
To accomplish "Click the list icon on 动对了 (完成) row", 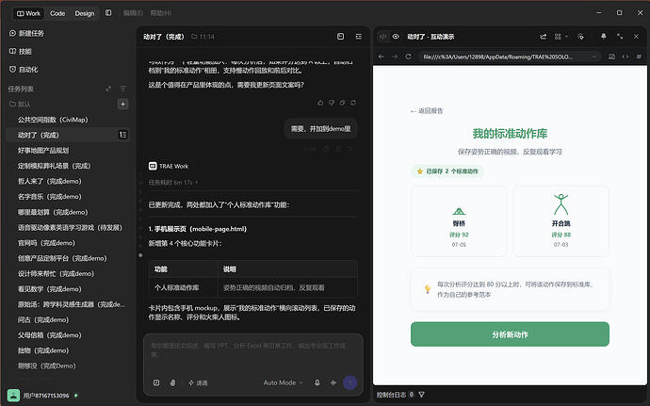I will [x=123, y=135].
